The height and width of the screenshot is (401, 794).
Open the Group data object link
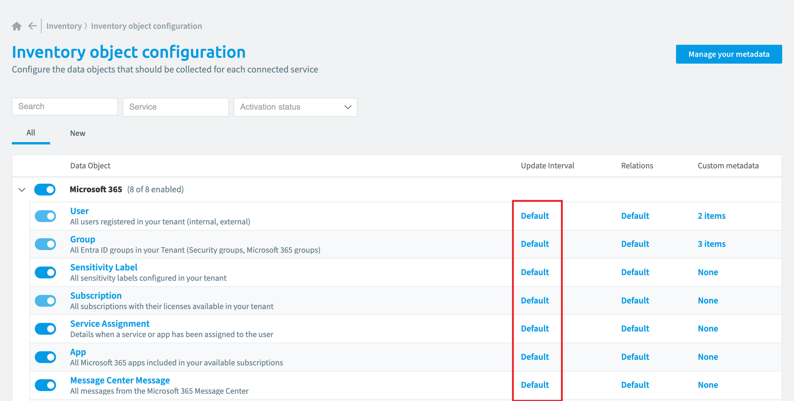(x=83, y=239)
